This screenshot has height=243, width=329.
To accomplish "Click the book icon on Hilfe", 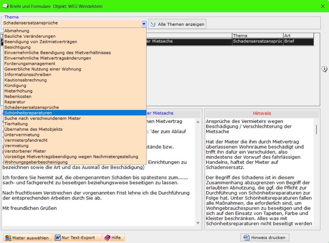I will click(x=107, y=237).
